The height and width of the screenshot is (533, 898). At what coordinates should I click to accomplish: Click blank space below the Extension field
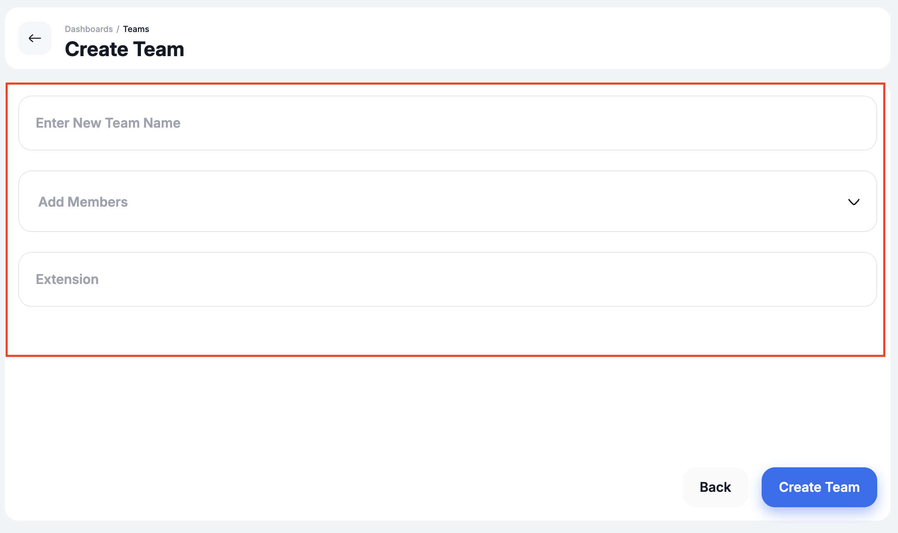pos(448,331)
